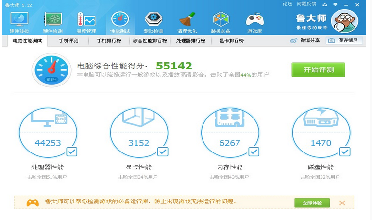
Task: Open 游戏库 gamepad icon
Action: click(254, 19)
